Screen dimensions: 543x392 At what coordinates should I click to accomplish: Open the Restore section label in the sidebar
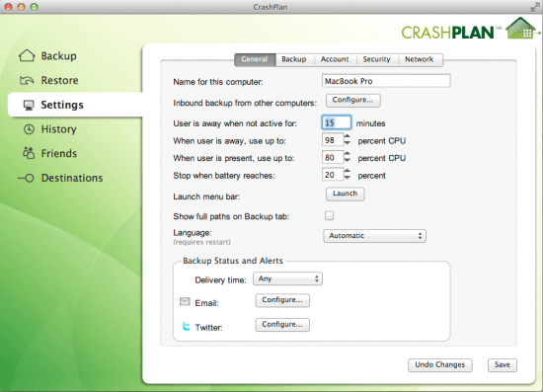click(59, 80)
